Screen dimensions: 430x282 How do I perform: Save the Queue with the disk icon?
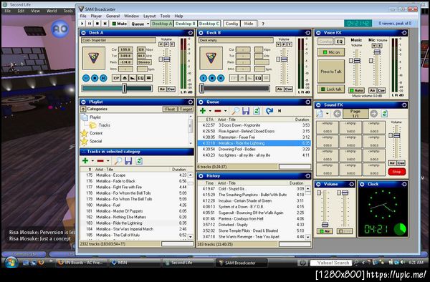tap(246, 111)
